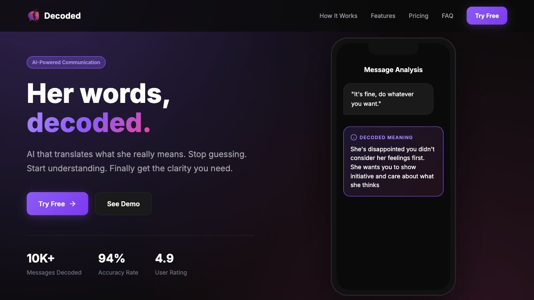This screenshot has height=300, width=534.
Task: Select the message bubble saying It's fine
Action: (x=388, y=99)
